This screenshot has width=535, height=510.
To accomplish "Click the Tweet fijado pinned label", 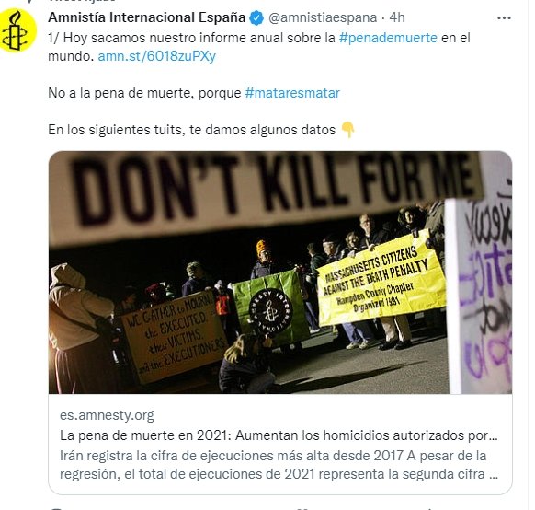I will pyautogui.click(x=82, y=1).
